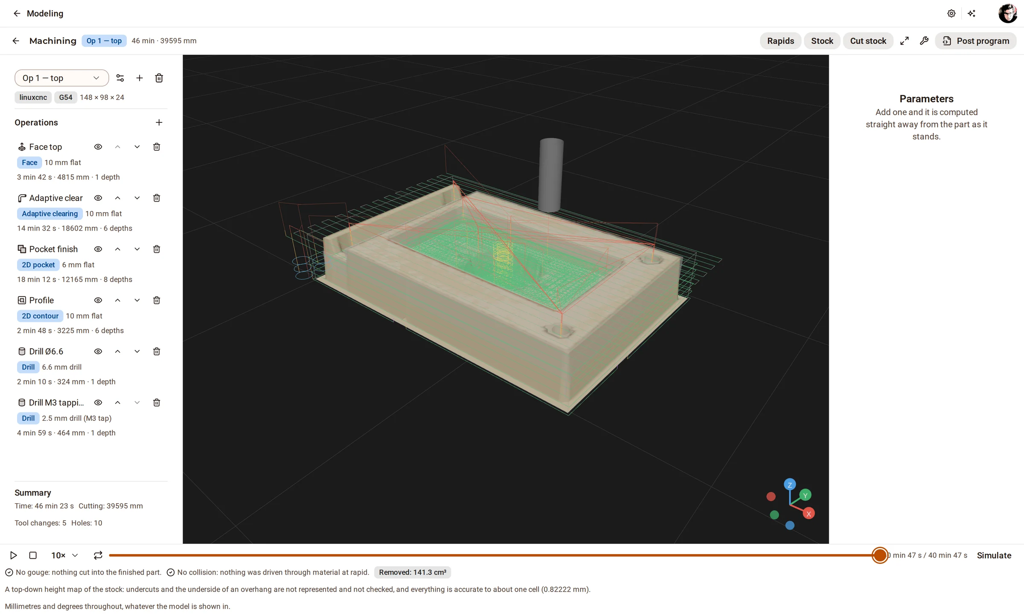
Task: Delete the Face top operation
Action: (157, 147)
